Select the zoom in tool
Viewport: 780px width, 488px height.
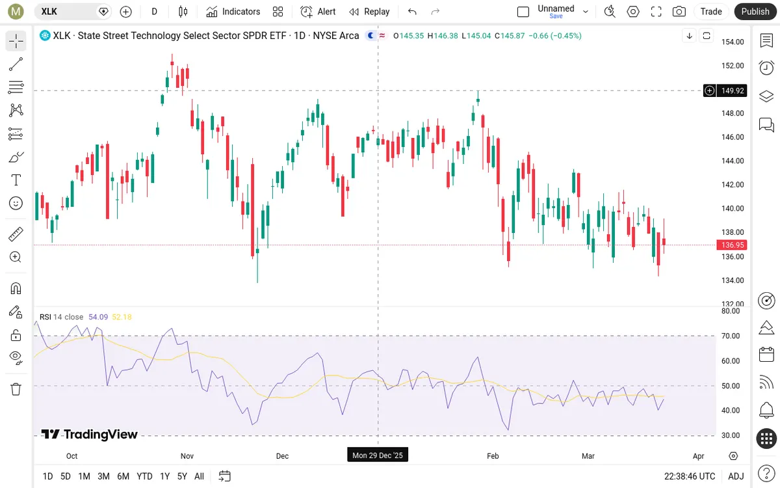click(x=16, y=257)
